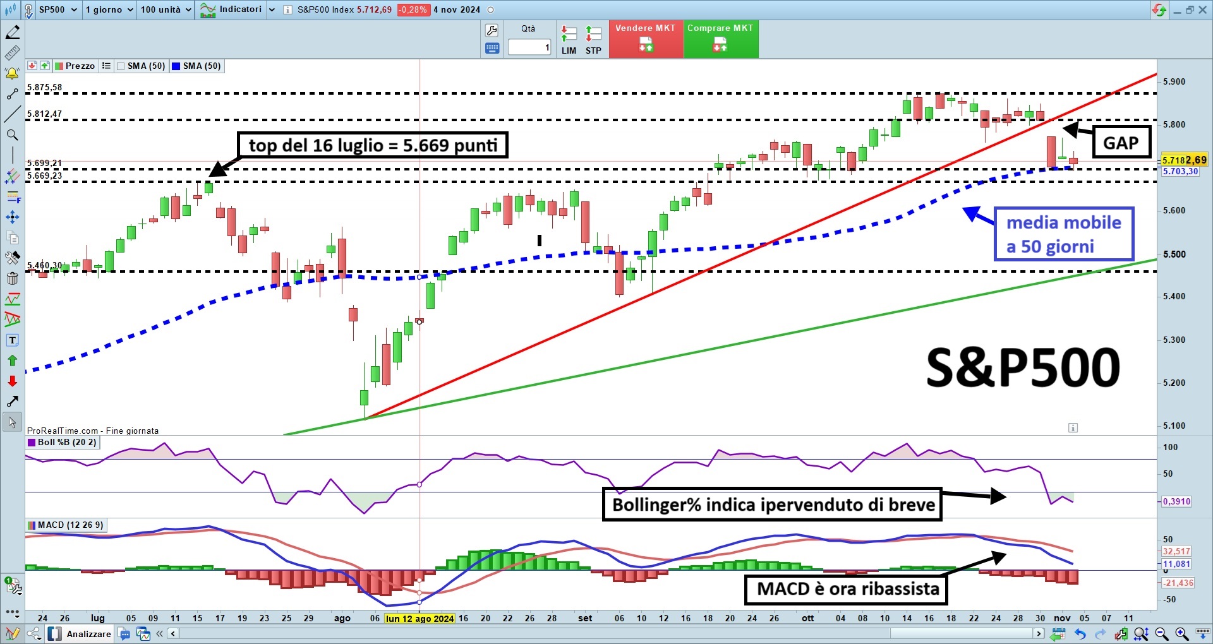Viewport: 1213px width, 644px height.
Task: Select the text T annotation tool
Action: point(12,340)
